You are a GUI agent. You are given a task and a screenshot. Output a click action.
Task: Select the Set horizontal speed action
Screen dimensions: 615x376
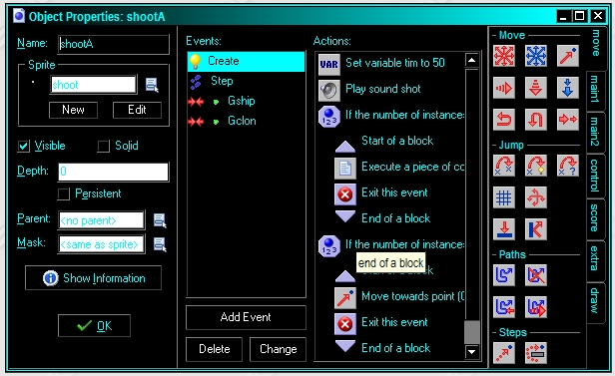(504, 88)
